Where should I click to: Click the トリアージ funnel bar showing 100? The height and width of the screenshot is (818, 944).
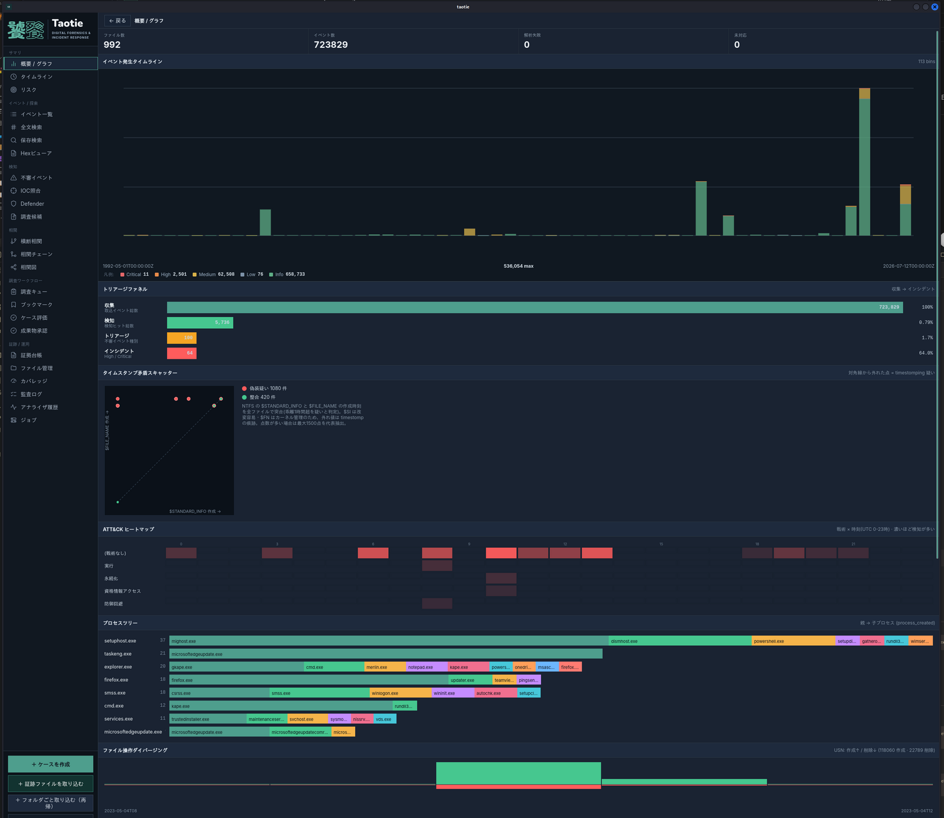[182, 338]
